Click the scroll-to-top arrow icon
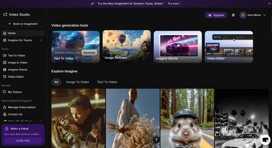Screen dimensions: 272x148 point(156,140)
